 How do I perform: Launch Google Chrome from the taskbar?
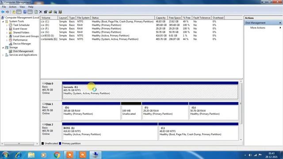click(x=57, y=155)
